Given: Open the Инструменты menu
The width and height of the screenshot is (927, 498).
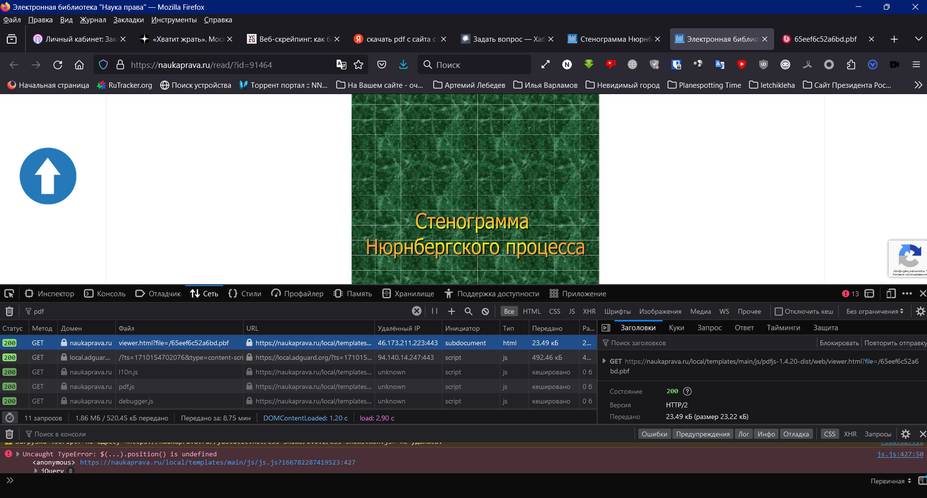Looking at the screenshot, I should [x=174, y=20].
